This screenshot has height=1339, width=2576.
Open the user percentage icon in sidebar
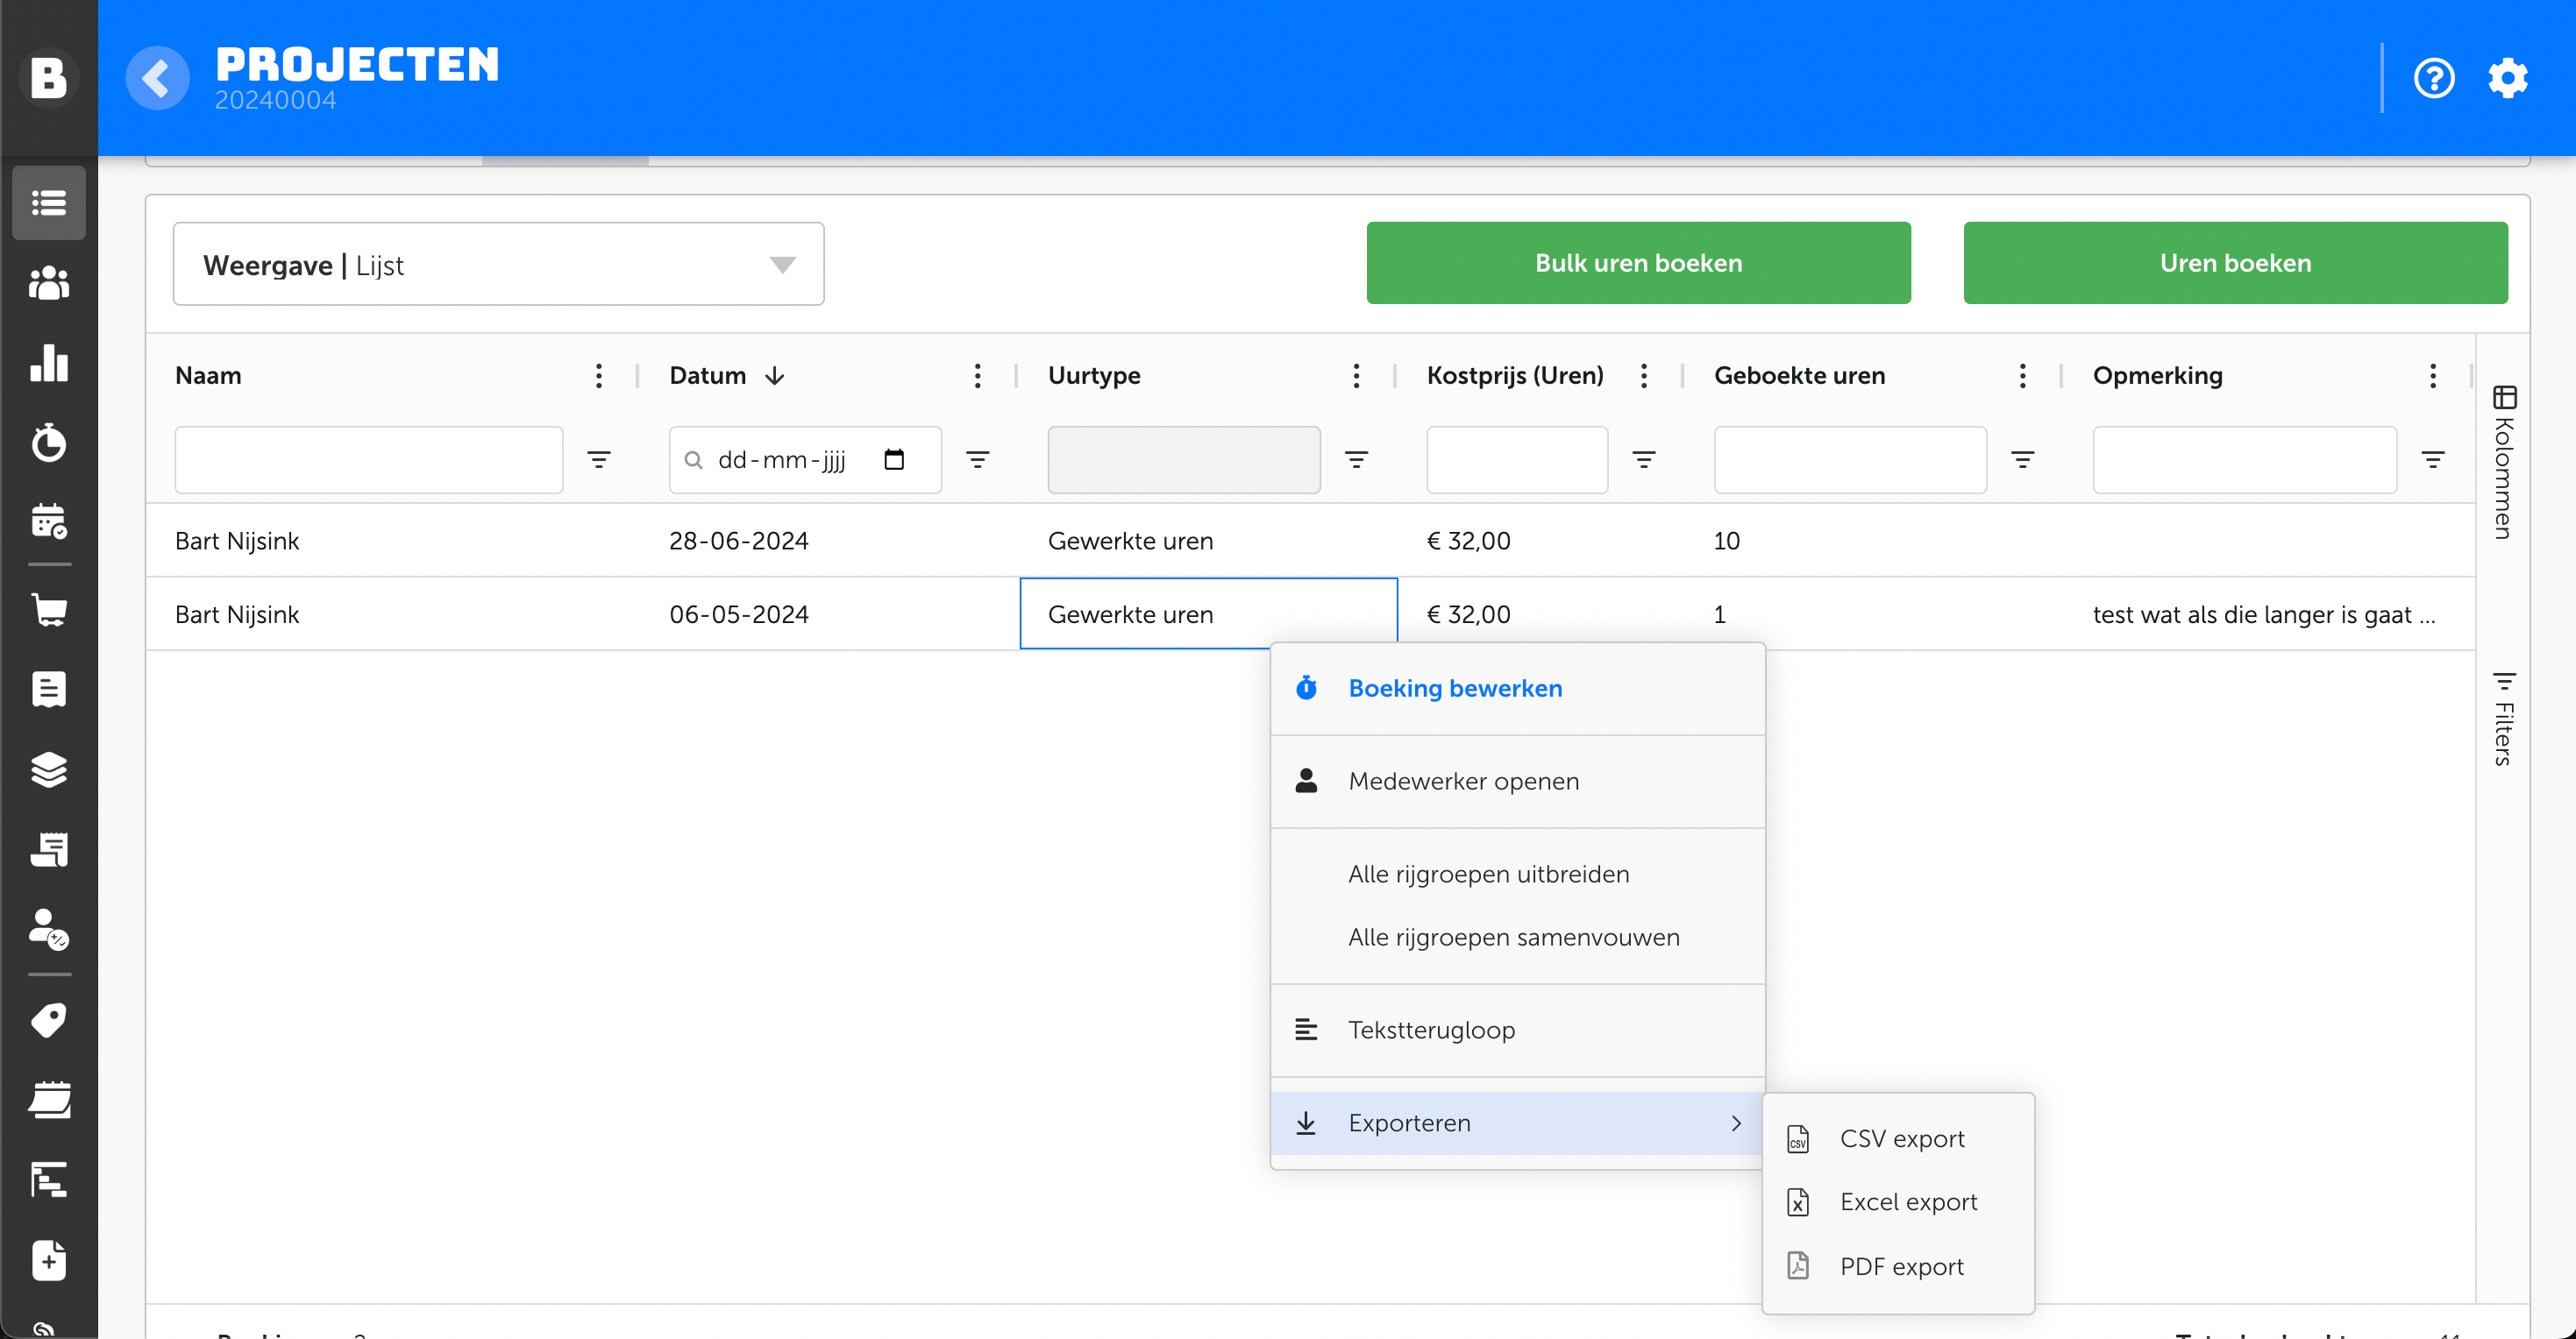[49, 929]
